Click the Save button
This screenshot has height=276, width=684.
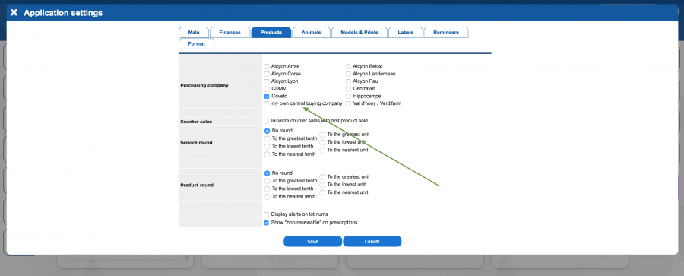(313, 242)
